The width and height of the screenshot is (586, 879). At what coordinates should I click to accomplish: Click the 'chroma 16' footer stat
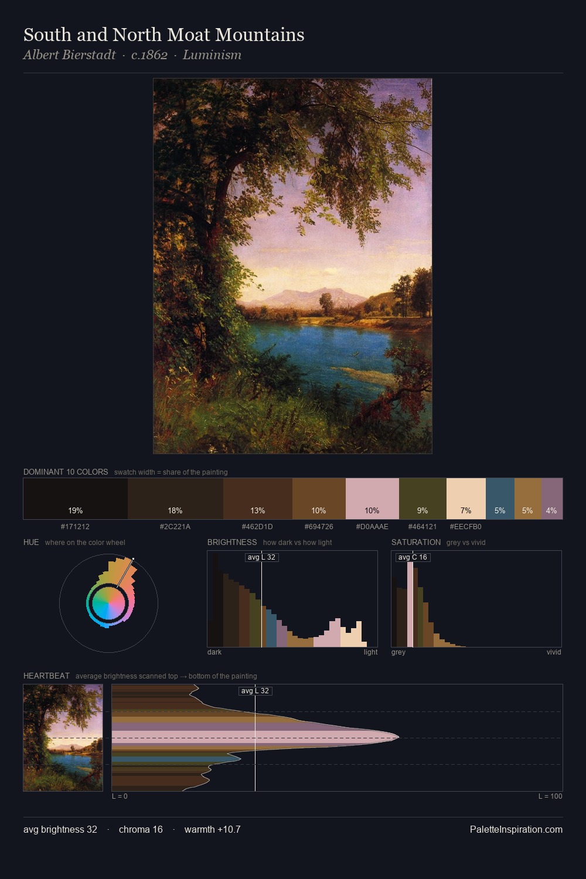coord(141,829)
